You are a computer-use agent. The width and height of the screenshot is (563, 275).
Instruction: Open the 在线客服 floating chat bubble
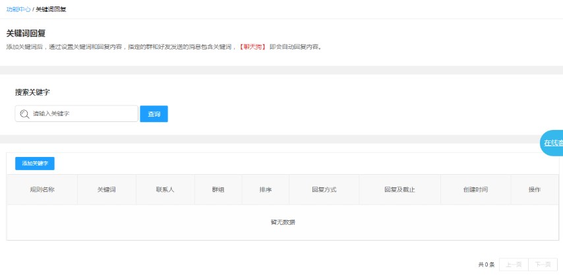pyautogui.click(x=552, y=143)
